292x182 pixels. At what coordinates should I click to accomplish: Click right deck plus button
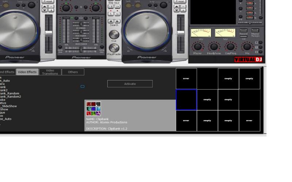tap(183, 11)
